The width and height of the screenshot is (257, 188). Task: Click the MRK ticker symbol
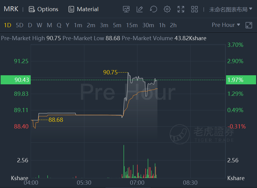pos(11,9)
